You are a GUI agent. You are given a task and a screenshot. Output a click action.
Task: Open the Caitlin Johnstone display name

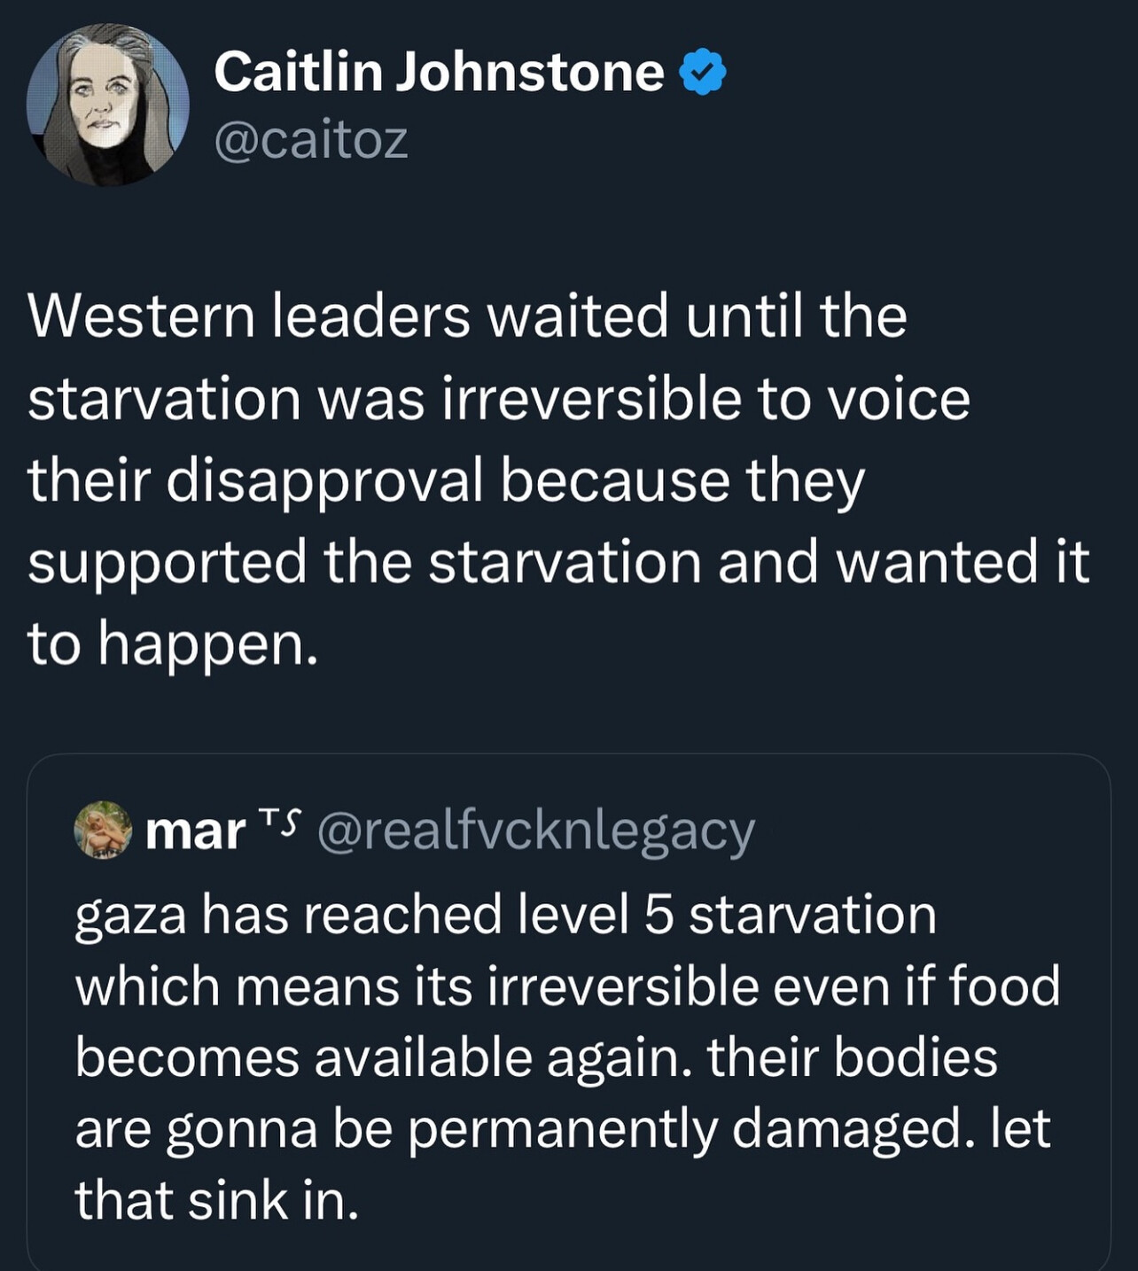click(x=439, y=72)
